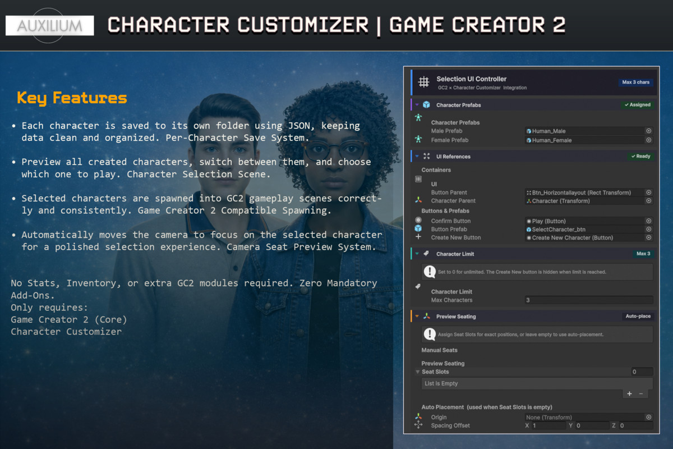
Task: Click the 'Buttons & Prefabs' label
Action: [446, 211]
